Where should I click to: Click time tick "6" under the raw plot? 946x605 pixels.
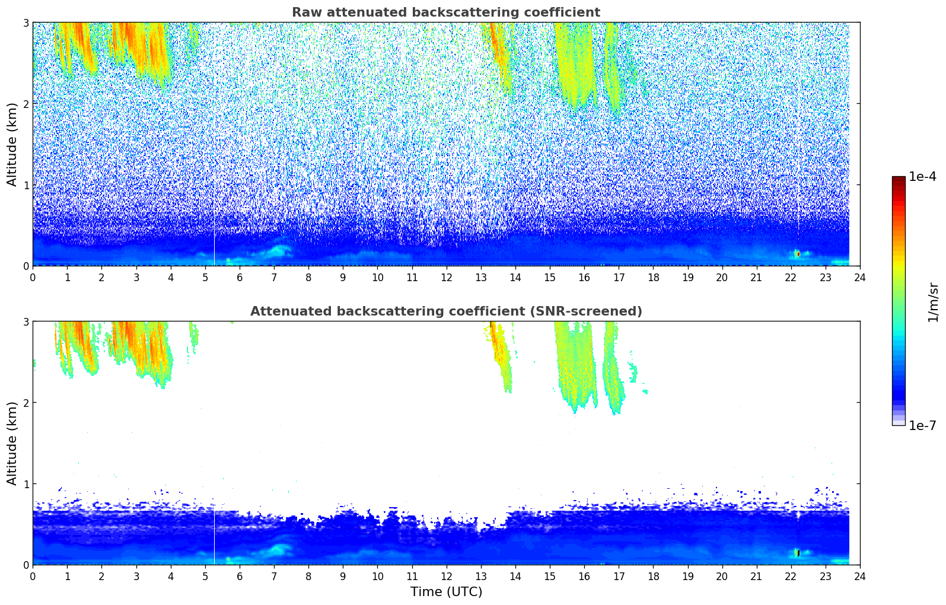click(240, 277)
